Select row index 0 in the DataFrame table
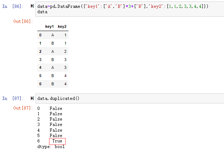224x152 pixels. click(x=40, y=35)
